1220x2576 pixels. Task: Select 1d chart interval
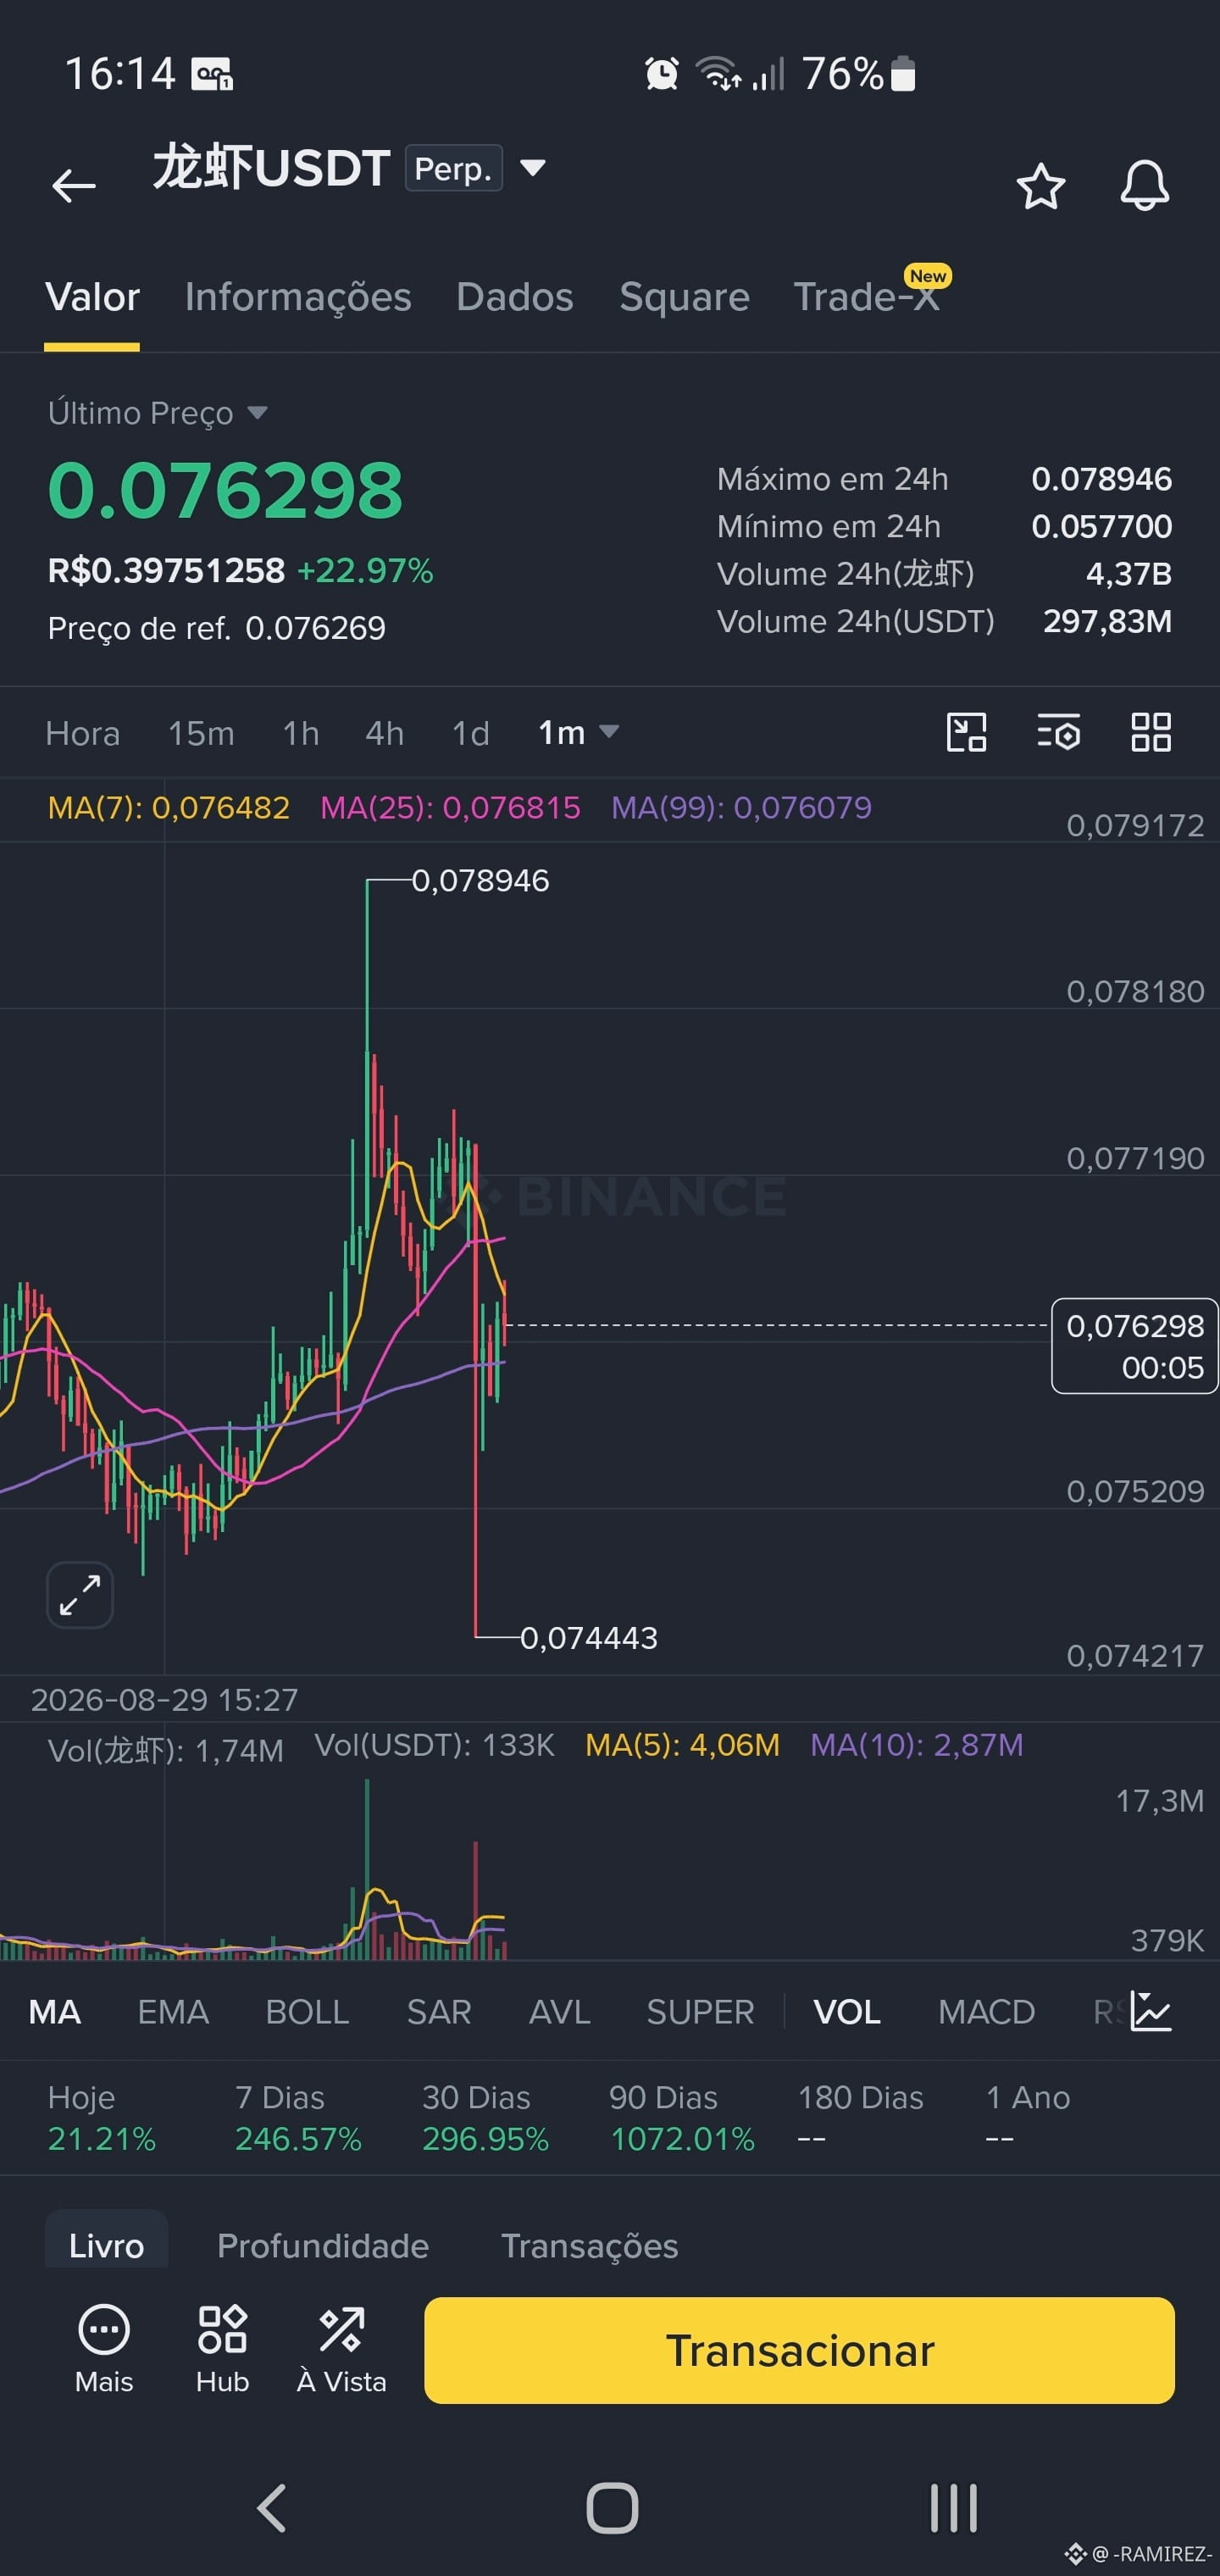pyautogui.click(x=470, y=733)
